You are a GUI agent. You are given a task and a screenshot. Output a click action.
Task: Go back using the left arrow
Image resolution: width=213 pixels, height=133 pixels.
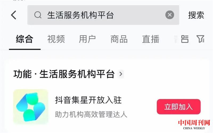coord(14,15)
